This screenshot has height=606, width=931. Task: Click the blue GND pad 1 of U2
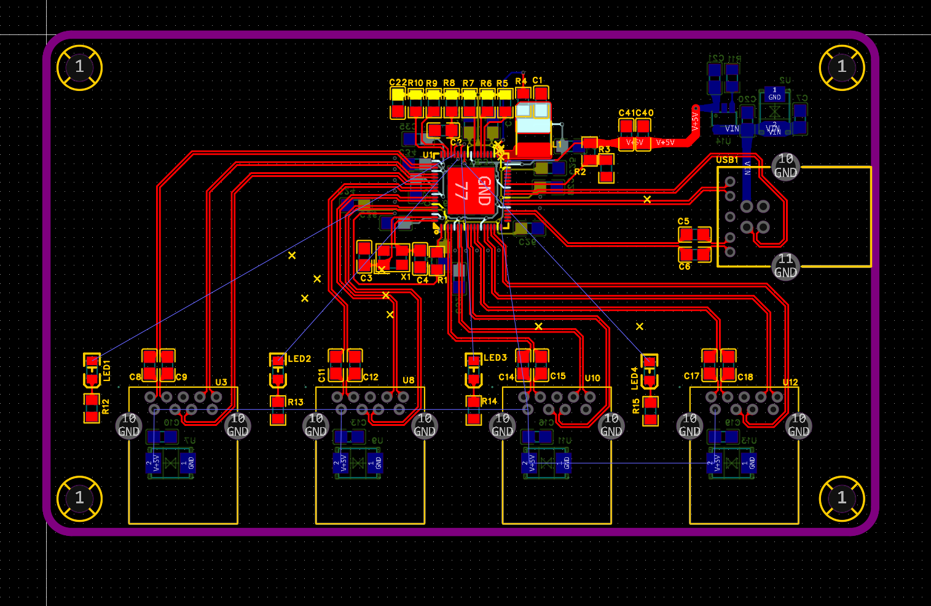(x=774, y=94)
